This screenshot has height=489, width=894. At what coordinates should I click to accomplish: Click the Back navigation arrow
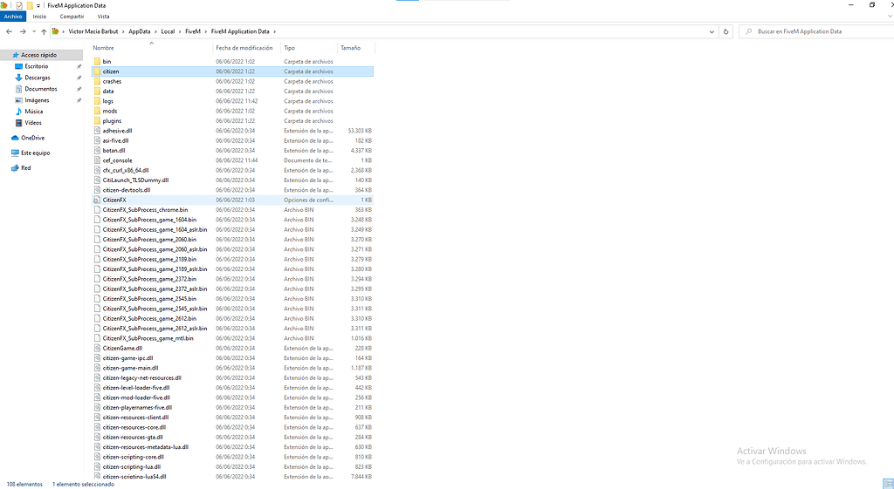point(9,31)
